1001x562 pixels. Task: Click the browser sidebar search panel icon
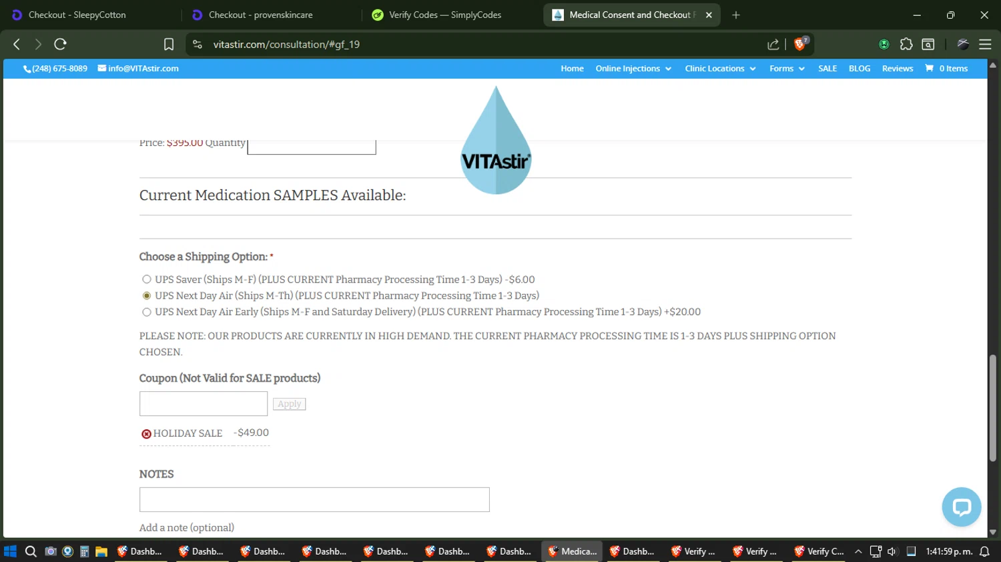pos(928,44)
